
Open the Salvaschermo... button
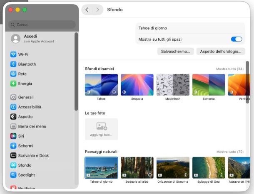pos(176,52)
